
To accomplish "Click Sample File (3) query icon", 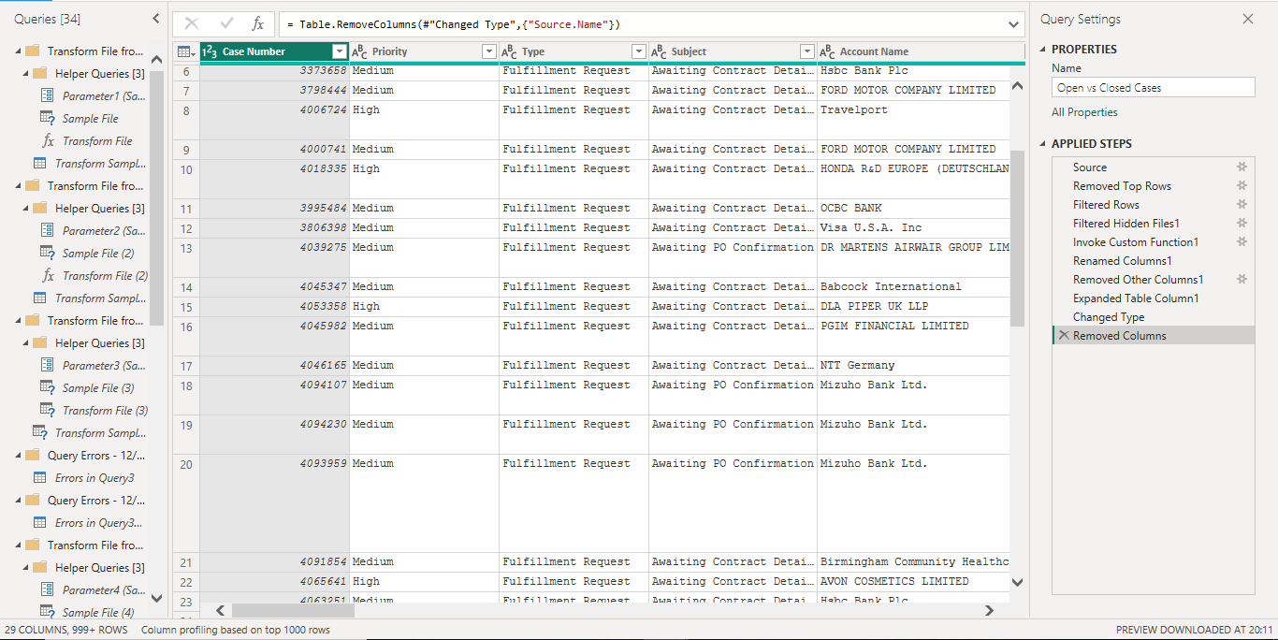I will (47, 388).
